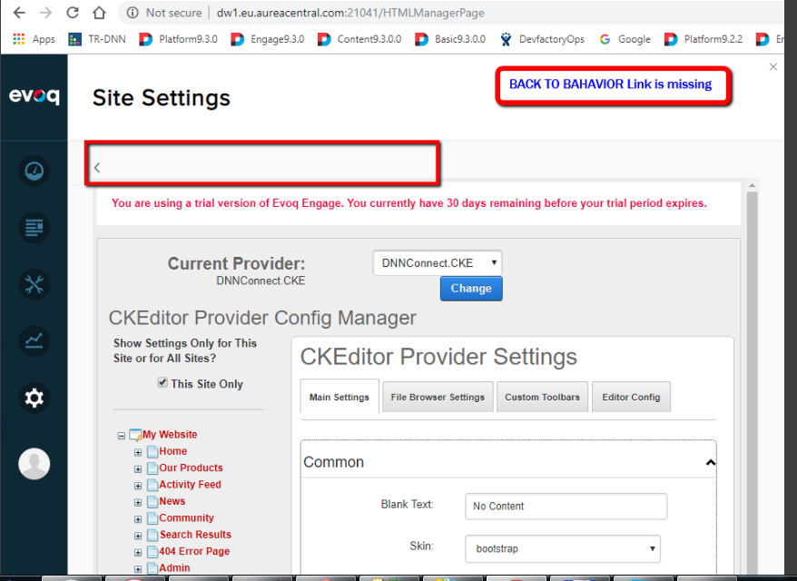
Task: Open the Evoq dashboard icon in sidebar
Action: [x=34, y=171]
